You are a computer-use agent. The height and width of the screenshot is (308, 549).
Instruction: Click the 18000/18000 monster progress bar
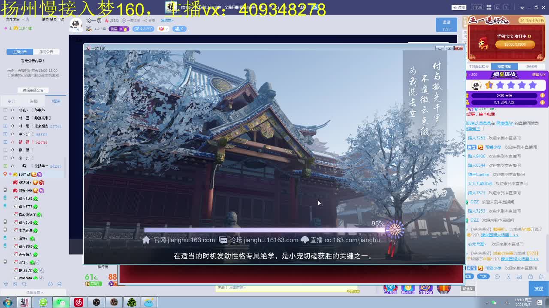click(x=515, y=44)
